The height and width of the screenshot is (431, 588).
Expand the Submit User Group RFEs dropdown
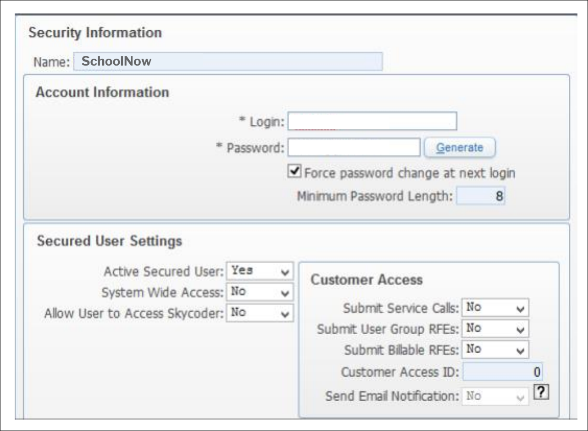[x=495, y=328]
